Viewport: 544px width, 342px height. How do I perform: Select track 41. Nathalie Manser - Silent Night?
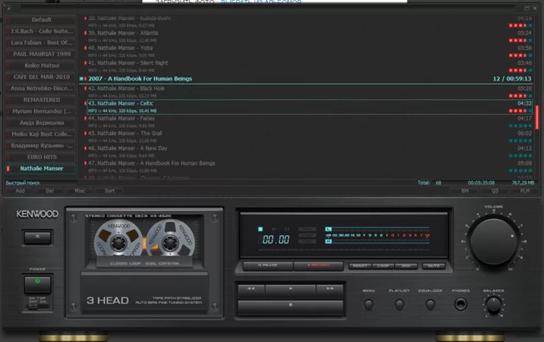click(x=309, y=66)
